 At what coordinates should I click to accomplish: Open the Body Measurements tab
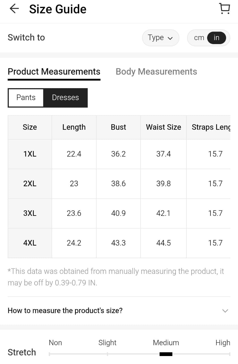click(156, 72)
